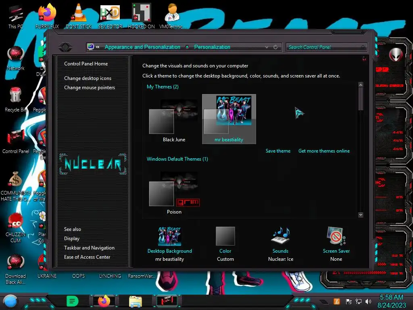Click the Action Center flag tray icon

[x=349, y=301]
